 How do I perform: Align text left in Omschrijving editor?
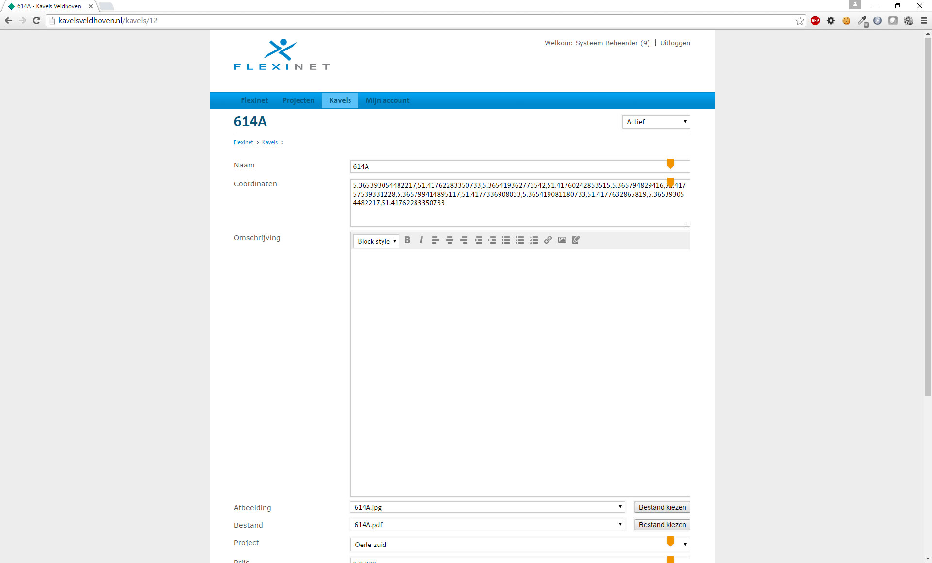pyautogui.click(x=435, y=240)
